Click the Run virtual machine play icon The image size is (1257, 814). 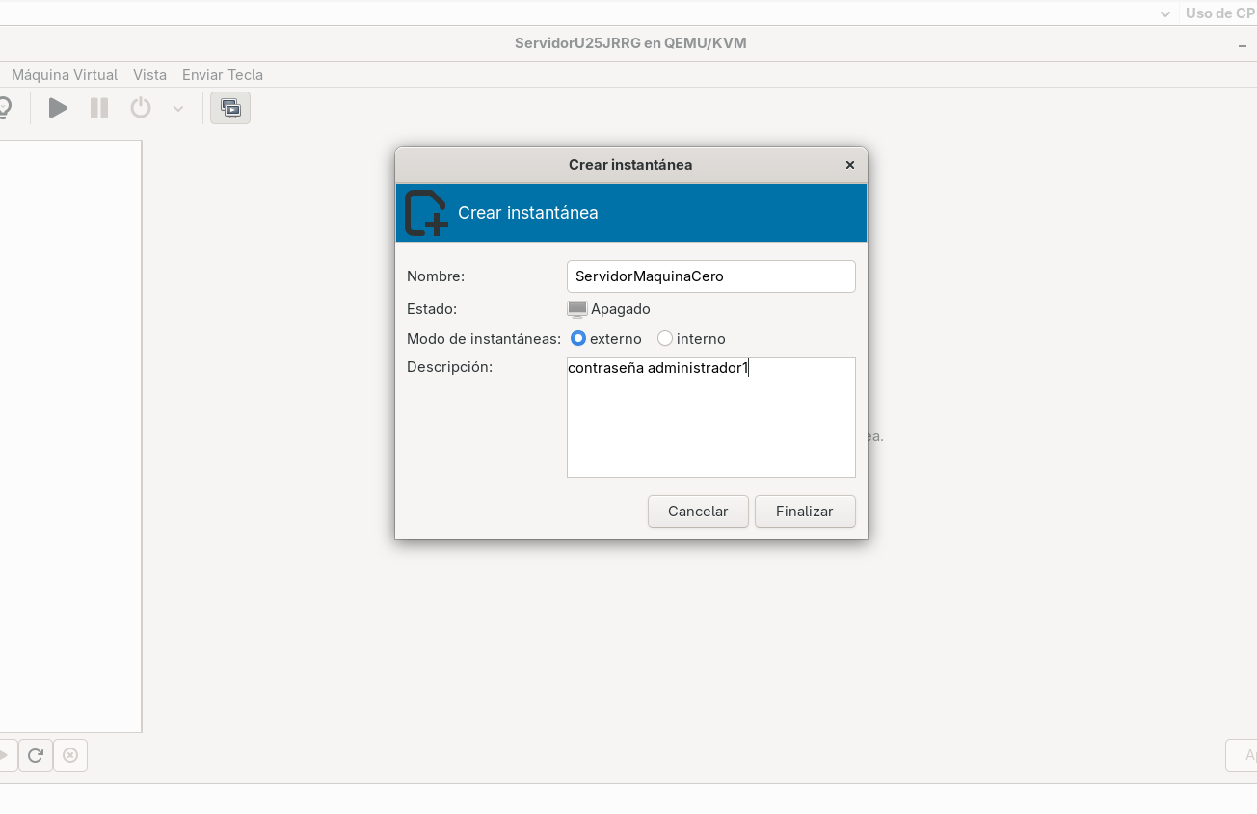(58, 108)
